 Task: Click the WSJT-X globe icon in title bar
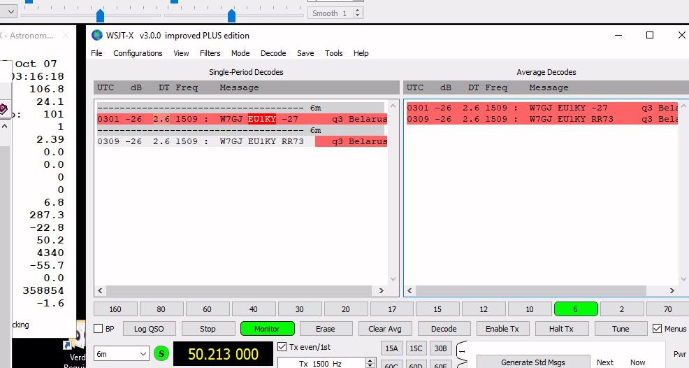[96, 36]
